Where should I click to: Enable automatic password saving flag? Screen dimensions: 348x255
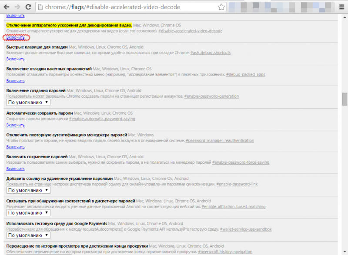pos(16,125)
